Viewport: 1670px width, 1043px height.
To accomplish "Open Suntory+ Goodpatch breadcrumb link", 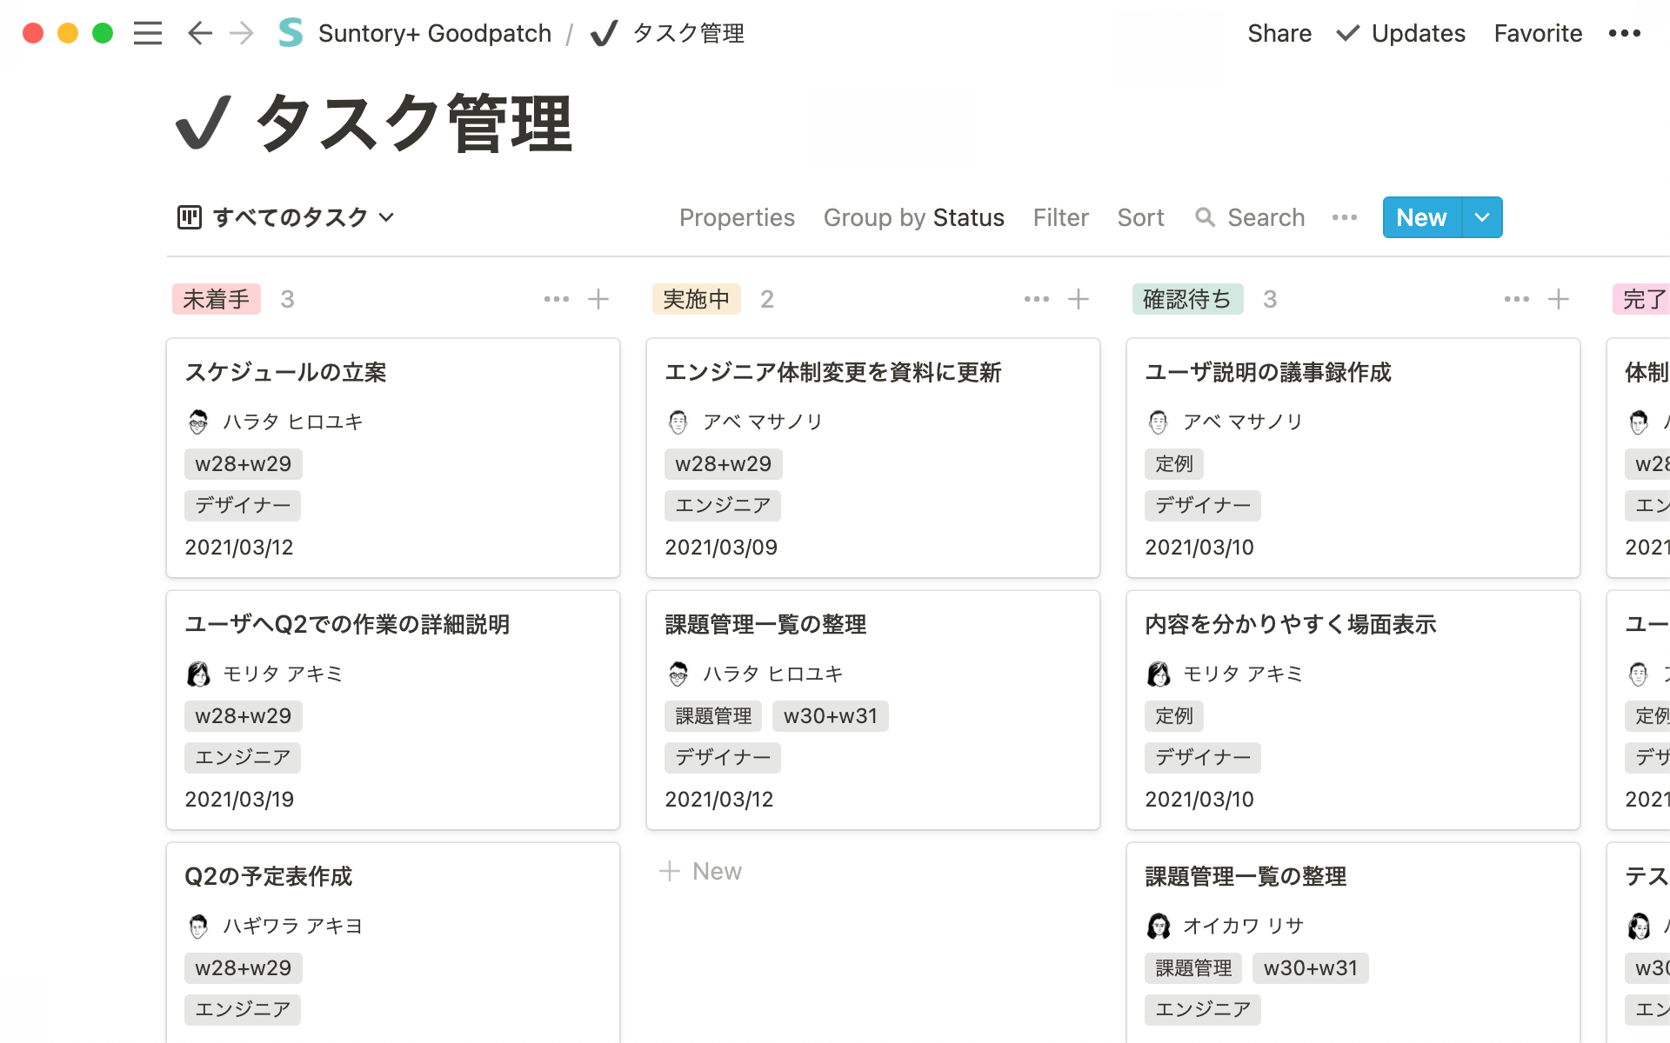I will point(435,33).
